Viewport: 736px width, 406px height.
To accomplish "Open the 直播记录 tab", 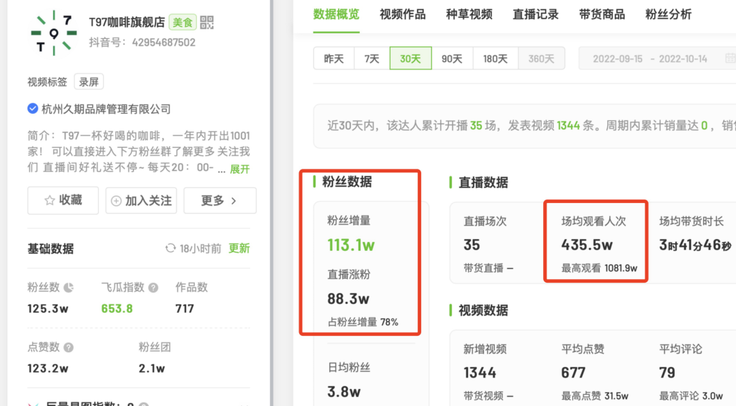I will 536,14.
